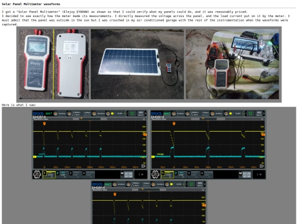
Task: Click the Math M box in the 'current' scope capture
Action: coord(127,174)
